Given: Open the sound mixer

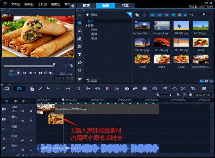Looking at the screenshot, I should [x=117, y=89].
